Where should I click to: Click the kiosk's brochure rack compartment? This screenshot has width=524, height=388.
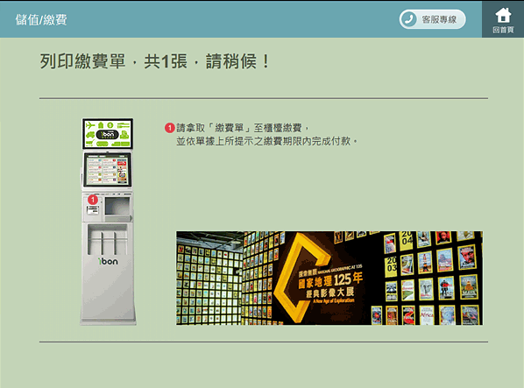(107, 239)
